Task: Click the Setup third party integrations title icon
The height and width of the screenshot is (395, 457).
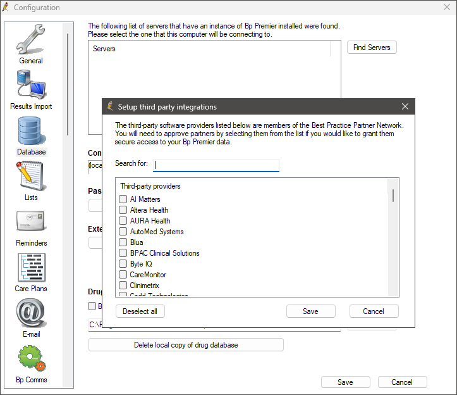Action: [x=110, y=106]
